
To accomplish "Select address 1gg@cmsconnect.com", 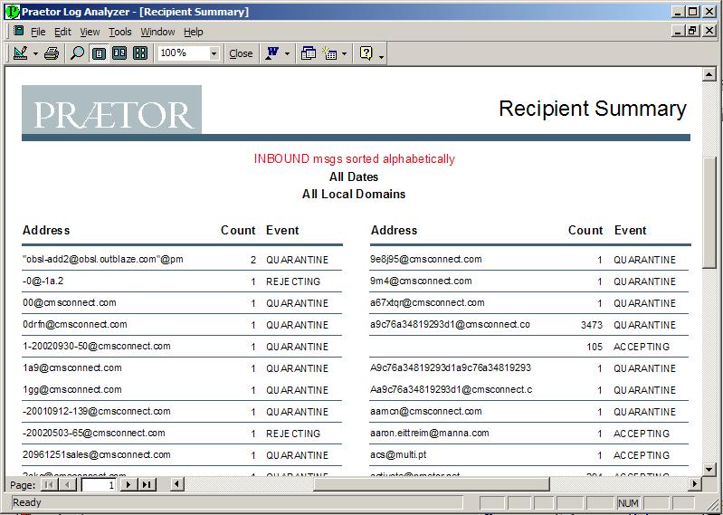I will [x=71, y=389].
